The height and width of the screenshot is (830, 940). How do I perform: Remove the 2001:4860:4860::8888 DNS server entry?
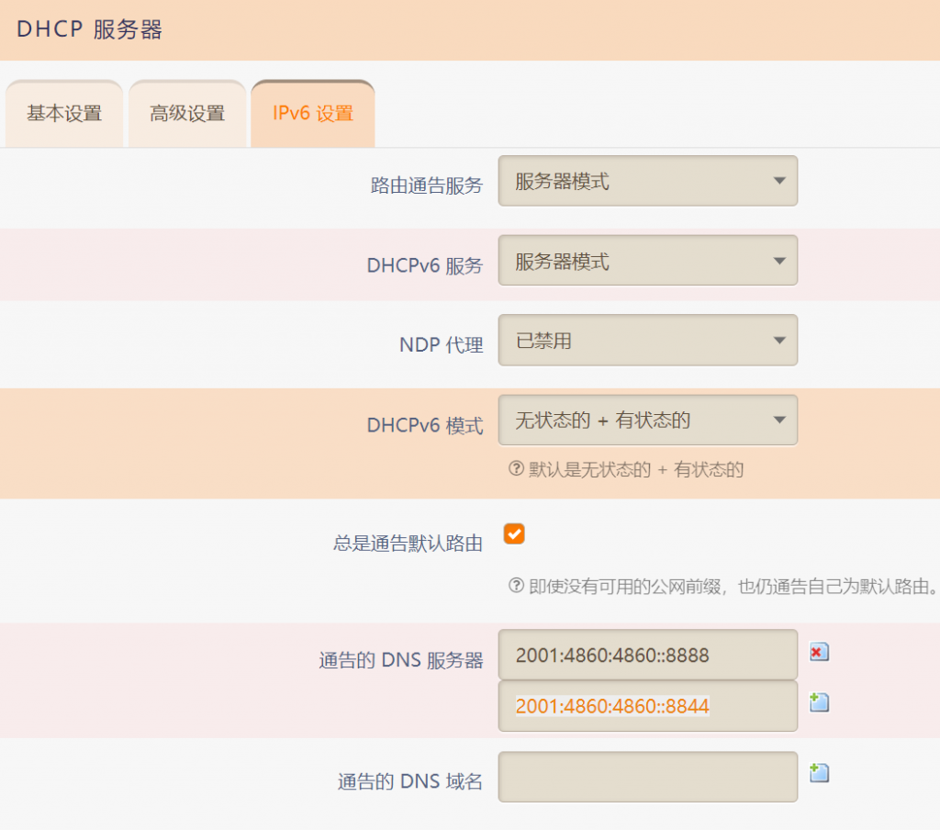(819, 652)
